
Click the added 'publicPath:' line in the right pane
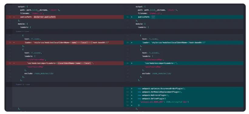click(x=184, y=17)
